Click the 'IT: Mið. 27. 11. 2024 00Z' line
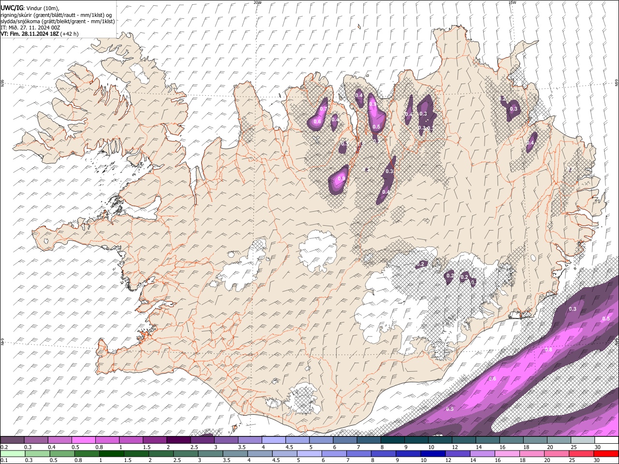Image resolution: width=619 pixels, height=464 pixels. tap(30, 28)
